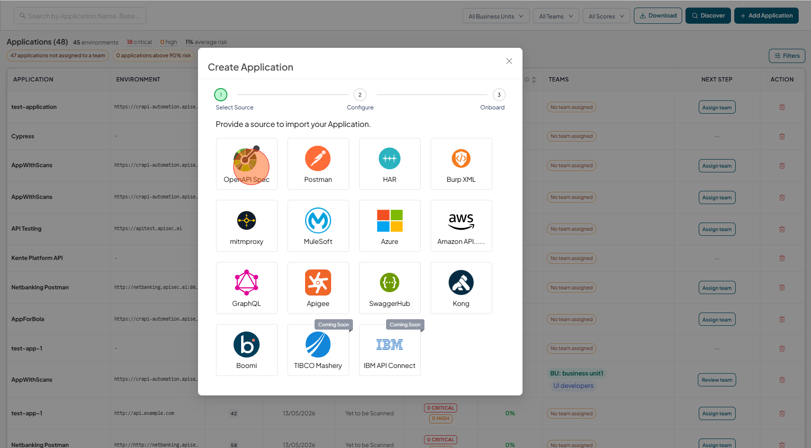Go to step 2 Configure
811x448 pixels.
[x=360, y=95]
